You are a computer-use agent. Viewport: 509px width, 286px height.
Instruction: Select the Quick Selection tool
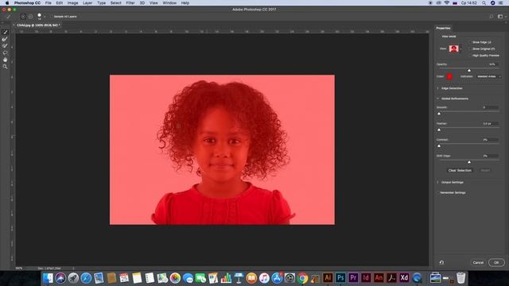point(5,32)
